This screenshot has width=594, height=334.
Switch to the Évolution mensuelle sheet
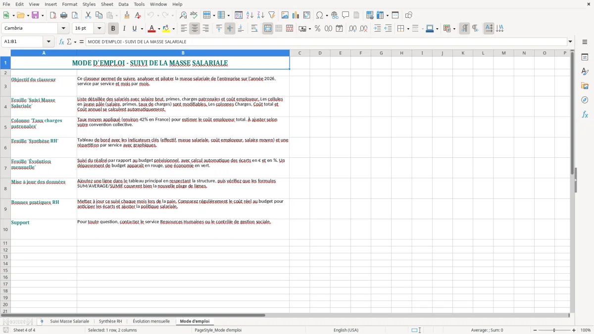[x=151, y=321]
